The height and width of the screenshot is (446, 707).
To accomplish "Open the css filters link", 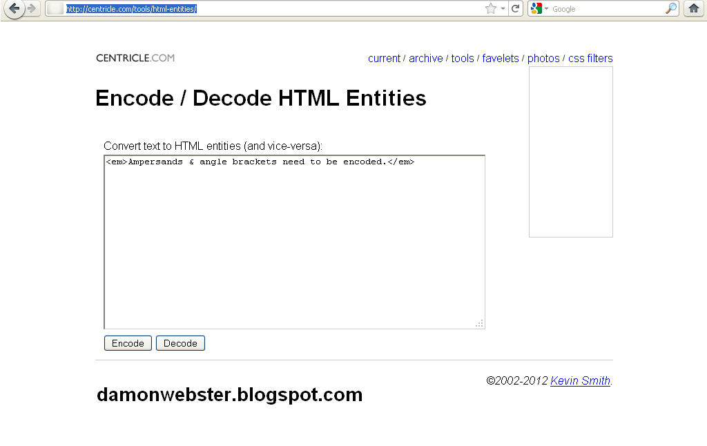I will pos(590,58).
